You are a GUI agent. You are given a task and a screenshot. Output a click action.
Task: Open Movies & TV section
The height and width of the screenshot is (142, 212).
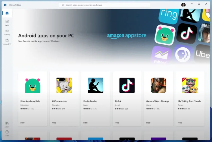click(7, 42)
